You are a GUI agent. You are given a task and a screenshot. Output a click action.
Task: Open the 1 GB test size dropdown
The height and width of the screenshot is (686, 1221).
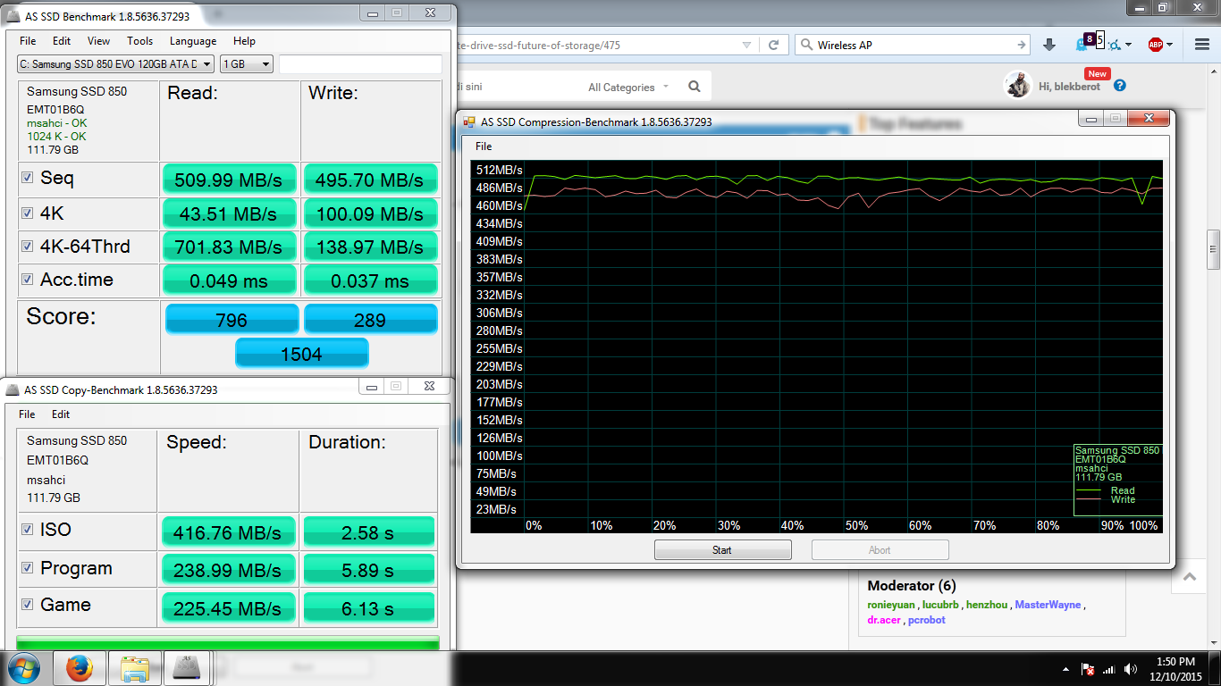coord(247,64)
